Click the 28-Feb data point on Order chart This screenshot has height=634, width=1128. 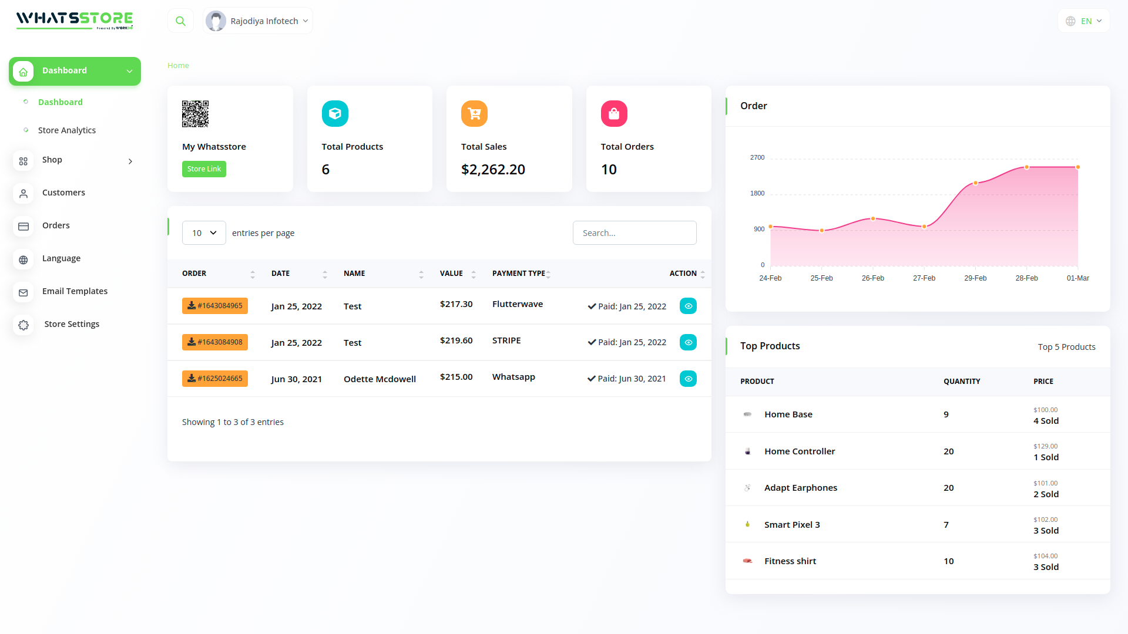(x=1026, y=167)
